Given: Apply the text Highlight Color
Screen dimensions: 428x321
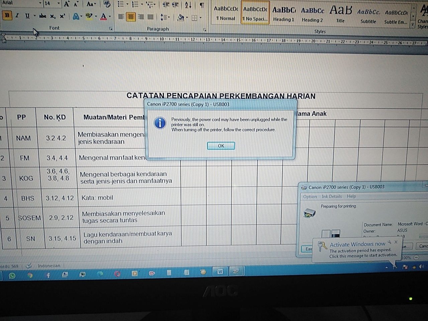Looking at the screenshot, I should pos(89,16).
